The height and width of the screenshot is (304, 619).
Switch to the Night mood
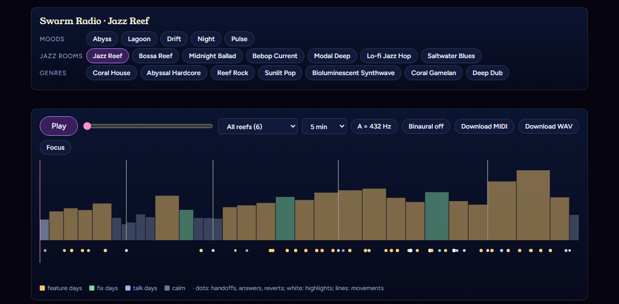(206, 39)
